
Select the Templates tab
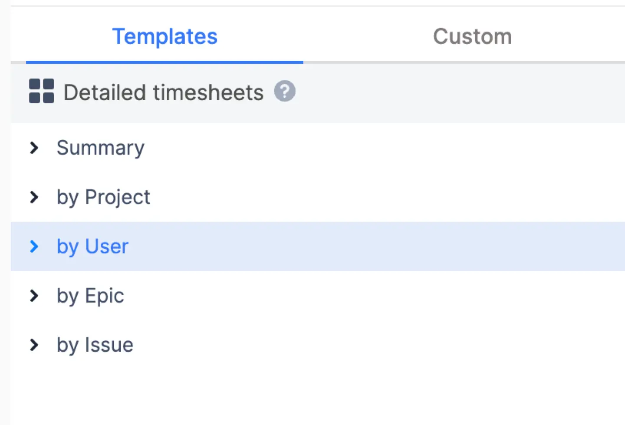tap(165, 36)
